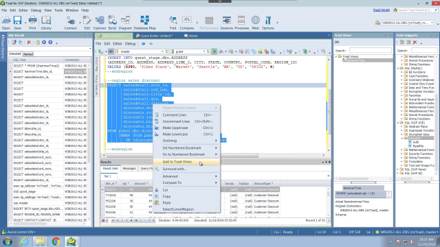Open Windows Explorer folder in taskbar
This screenshot has width=440, height=247.
click(40, 242)
